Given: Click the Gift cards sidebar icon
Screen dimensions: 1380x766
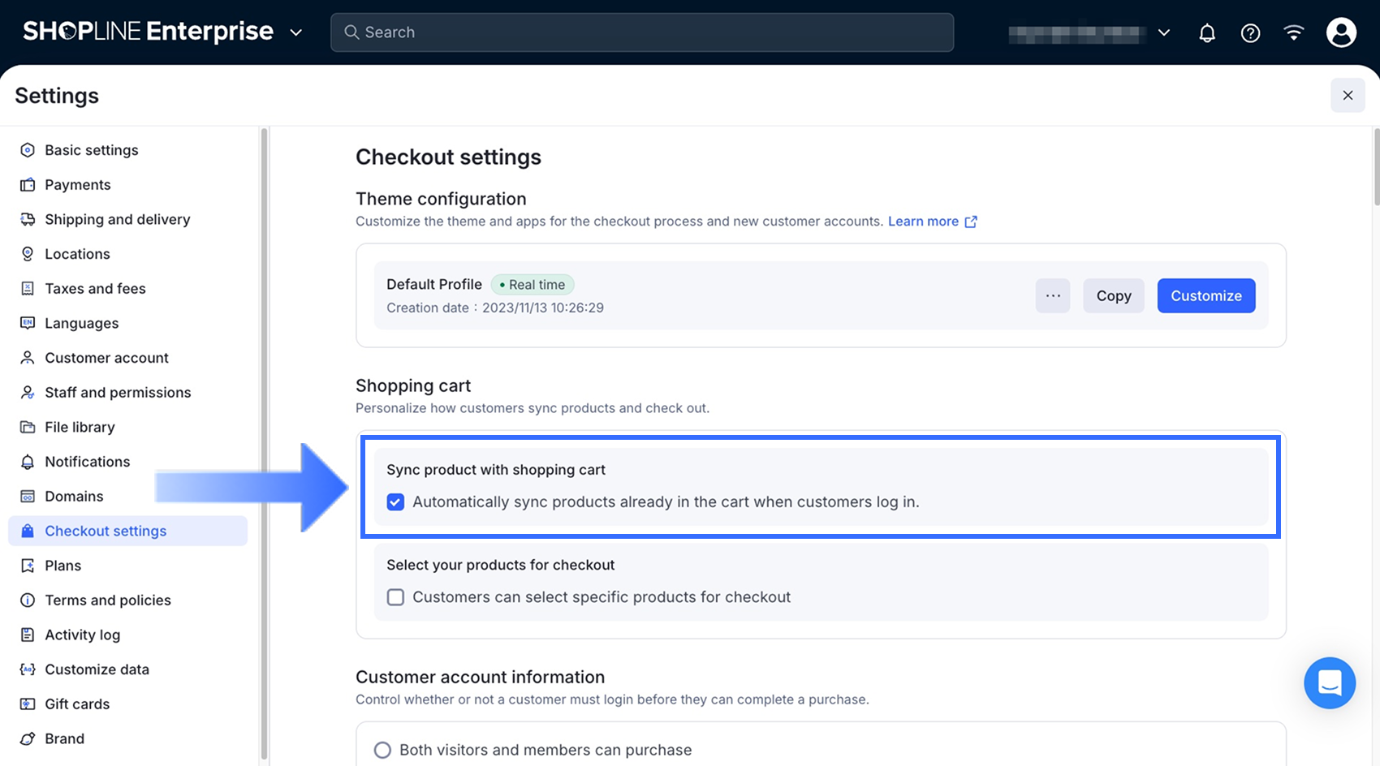Looking at the screenshot, I should 28,704.
